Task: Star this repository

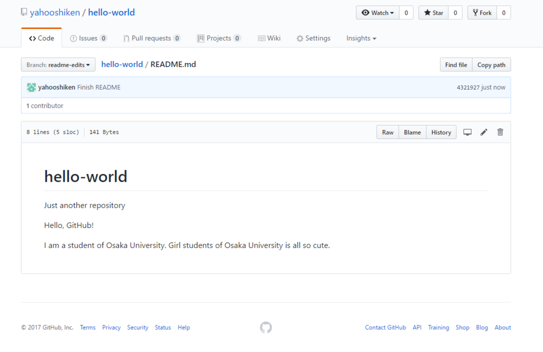Action: tap(434, 13)
